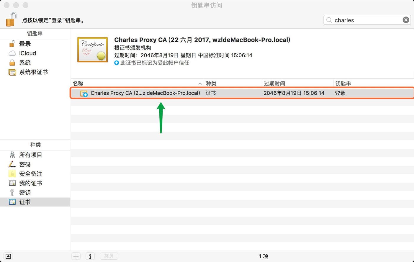Click 登录 keychain cell in Charles row

click(x=340, y=93)
